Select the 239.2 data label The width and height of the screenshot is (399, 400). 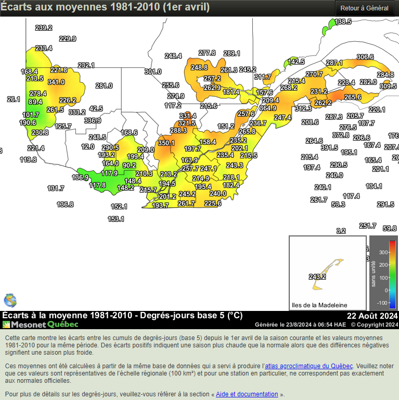44,28
